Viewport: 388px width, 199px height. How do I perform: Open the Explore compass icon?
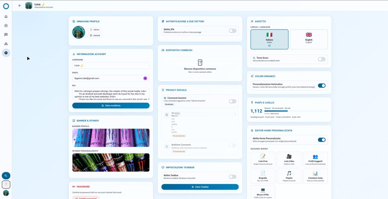[x=6, y=25]
